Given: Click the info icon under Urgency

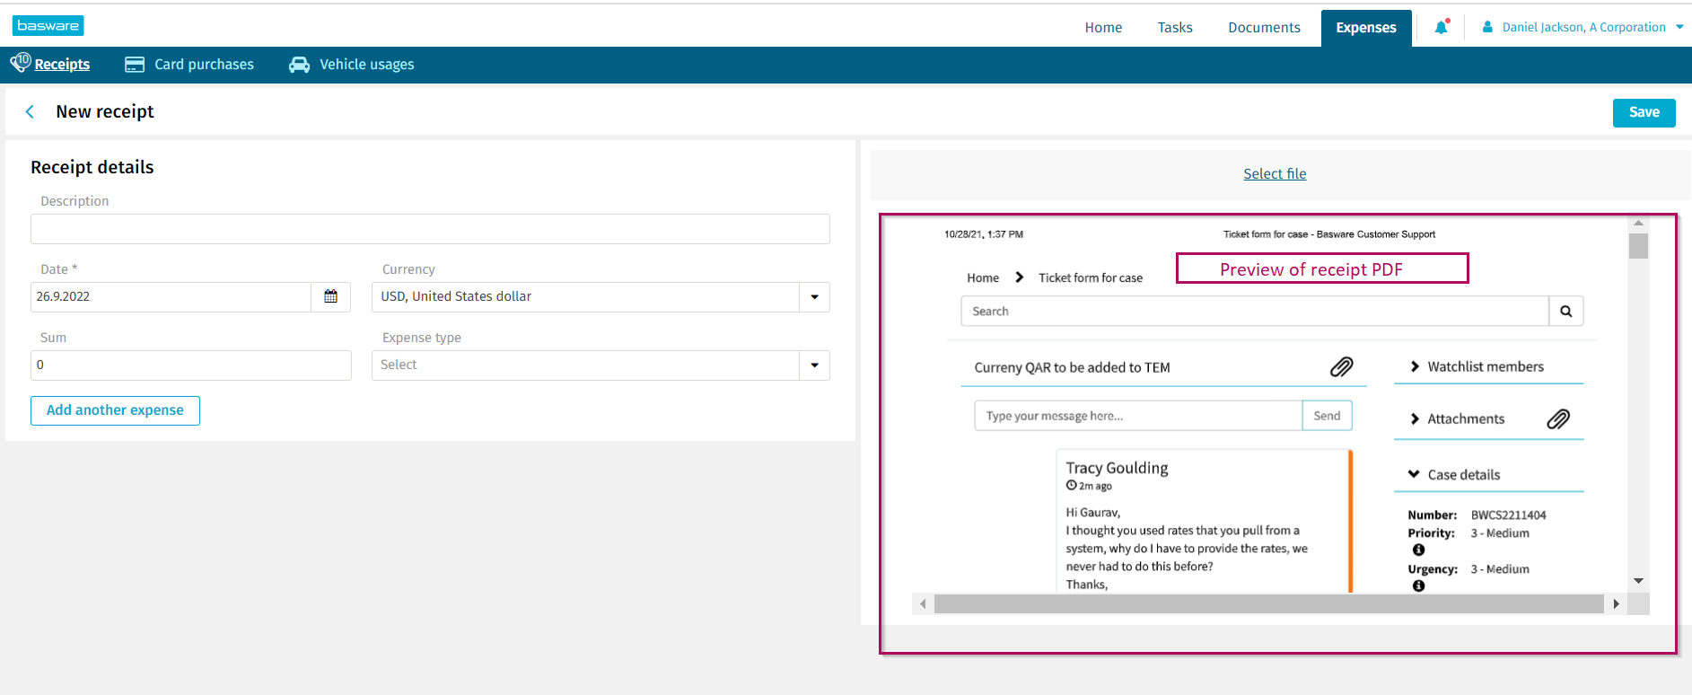Looking at the screenshot, I should coord(1418,585).
